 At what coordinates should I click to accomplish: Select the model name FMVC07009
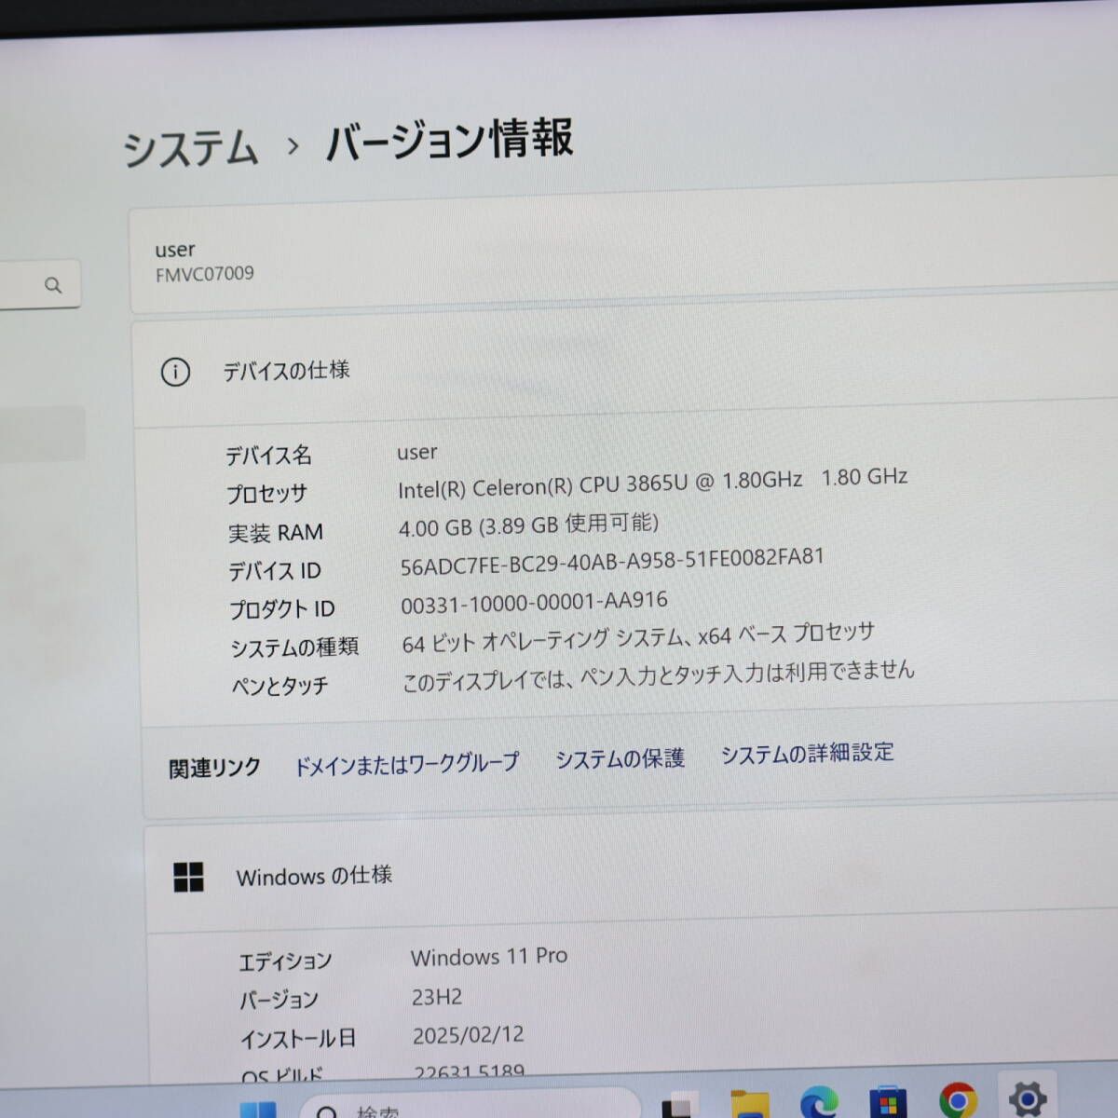(x=204, y=274)
